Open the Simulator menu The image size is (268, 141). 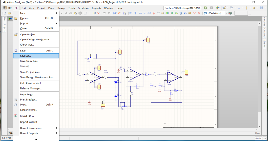click(x=83, y=8)
